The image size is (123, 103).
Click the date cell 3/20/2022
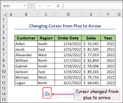(x=68, y=77)
